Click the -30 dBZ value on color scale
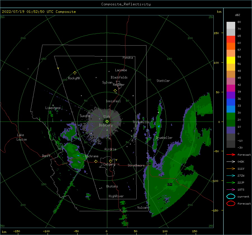Viewport: 252px width, 235px height. click(240, 148)
